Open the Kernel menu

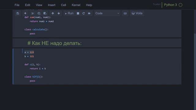coord(76,5)
